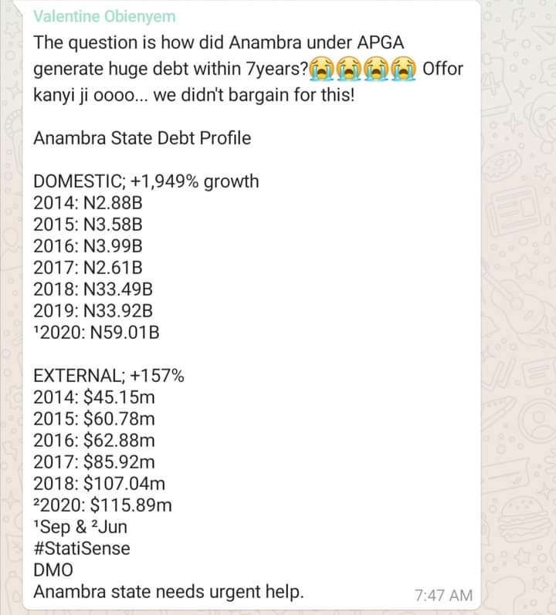Select the 2018: N33.49B entry

point(93,290)
